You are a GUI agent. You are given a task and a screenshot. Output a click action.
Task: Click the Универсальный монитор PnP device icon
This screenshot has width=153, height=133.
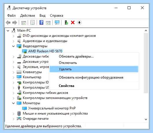point(25,108)
